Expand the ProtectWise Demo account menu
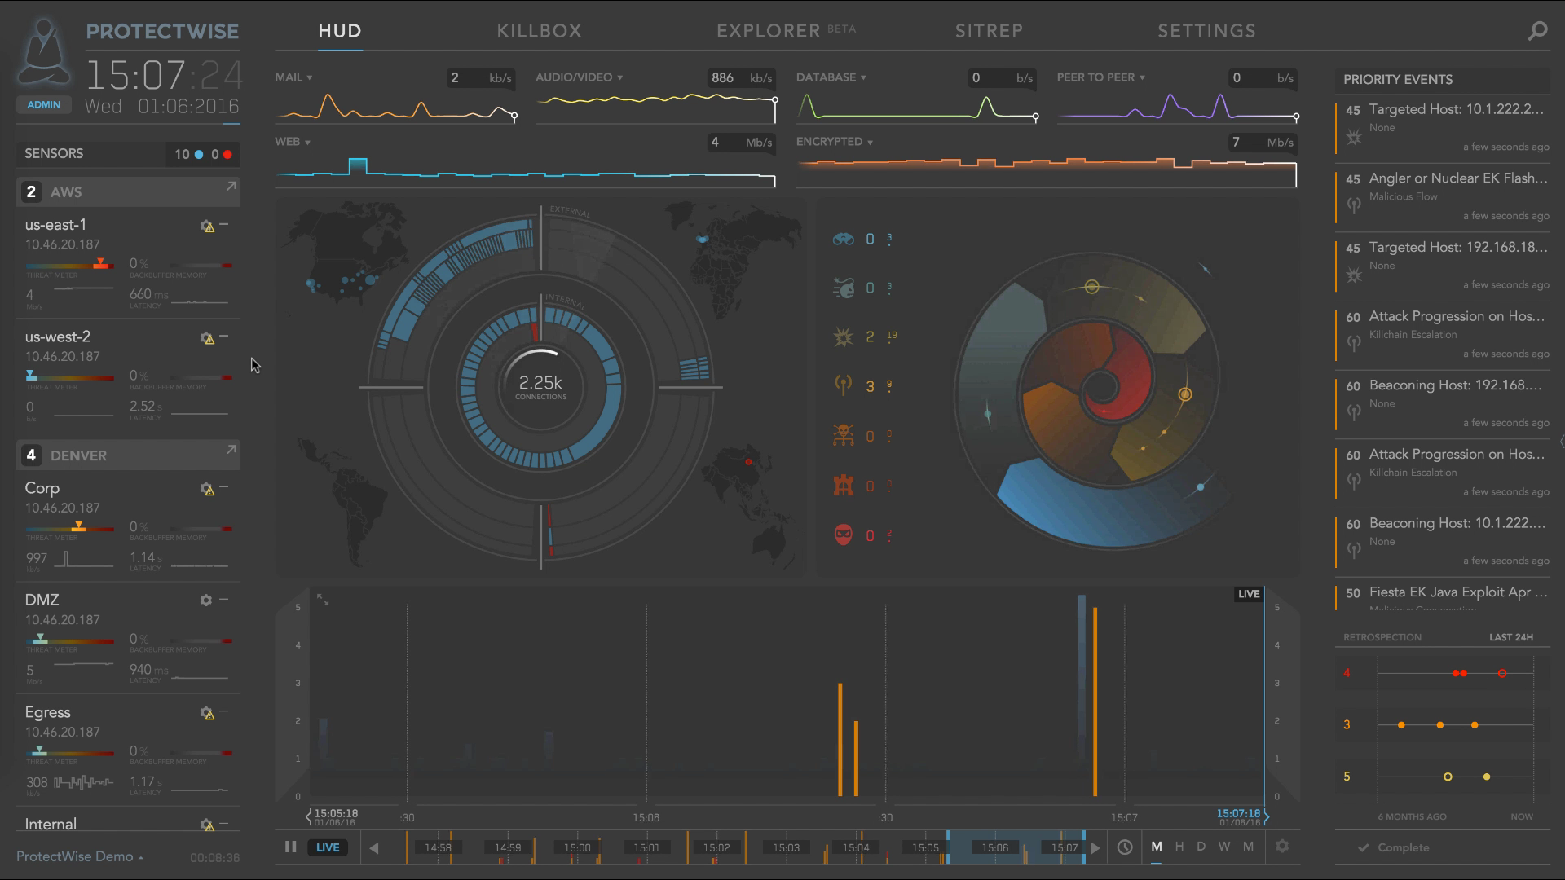Viewport: 1565px width, 880px height. coord(80,856)
